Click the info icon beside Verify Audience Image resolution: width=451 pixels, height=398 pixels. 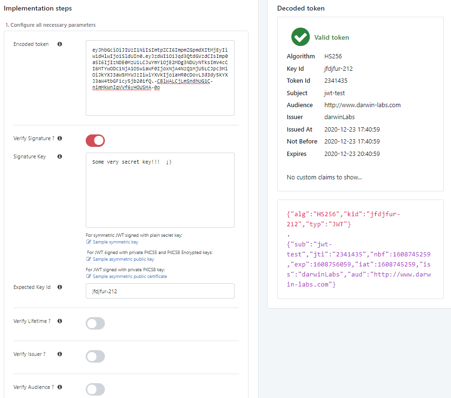59,387
